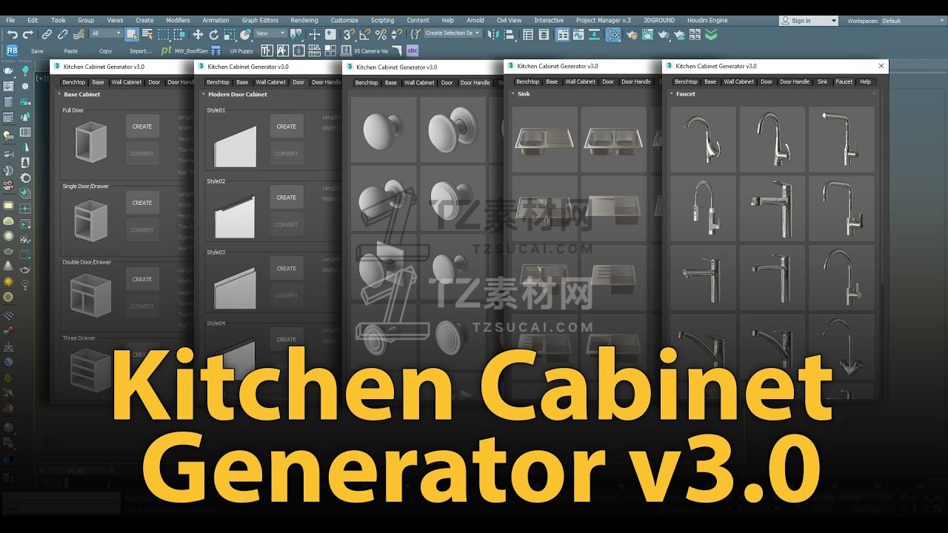The image size is (948, 533).
Task: Toggle Angle Snap icon
Action: pyautogui.click(x=365, y=34)
